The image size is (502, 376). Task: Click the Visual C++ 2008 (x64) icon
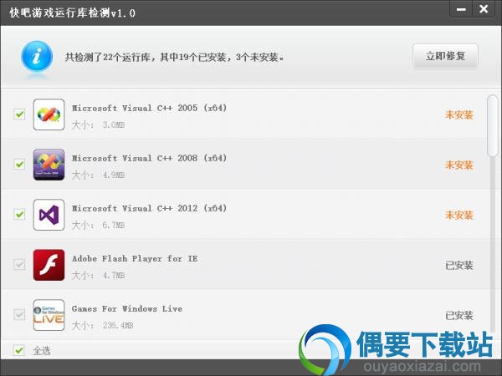49,165
